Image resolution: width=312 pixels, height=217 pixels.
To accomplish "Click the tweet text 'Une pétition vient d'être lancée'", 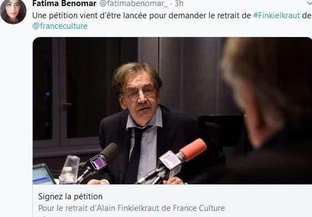I will coord(90,15).
